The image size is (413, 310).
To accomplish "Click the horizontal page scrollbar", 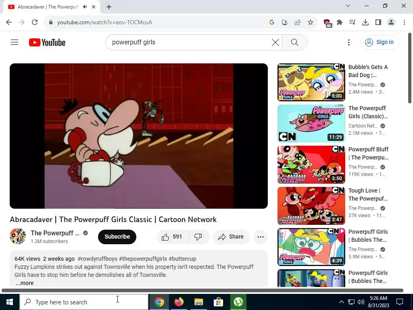I will coord(202,290).
